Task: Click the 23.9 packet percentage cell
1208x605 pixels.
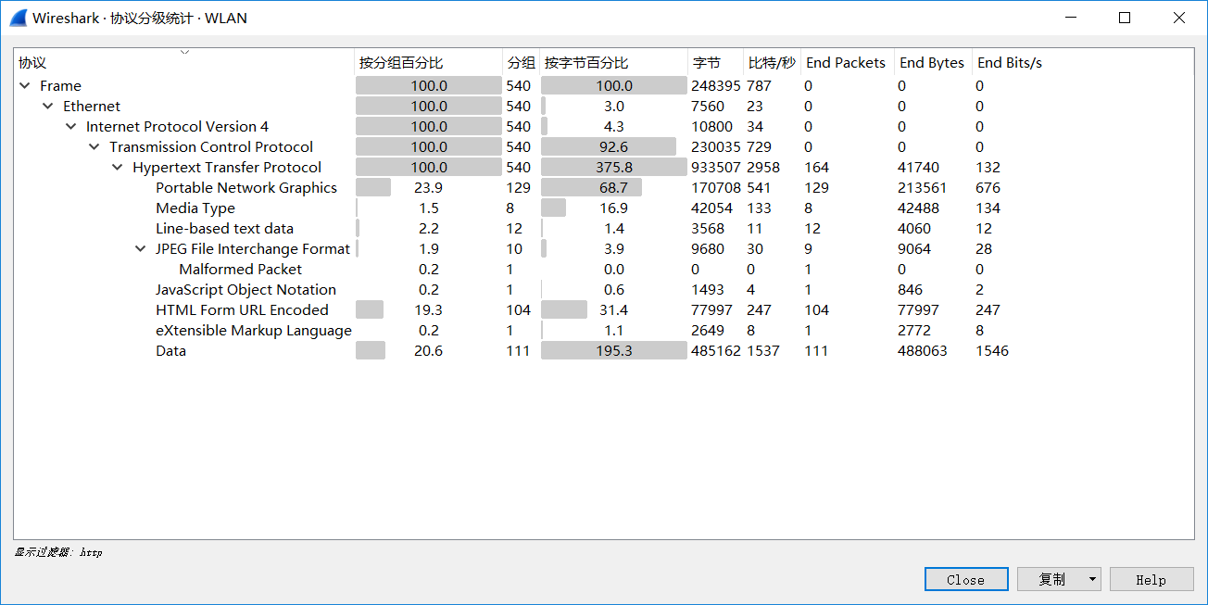Action: tap(429, 187)
